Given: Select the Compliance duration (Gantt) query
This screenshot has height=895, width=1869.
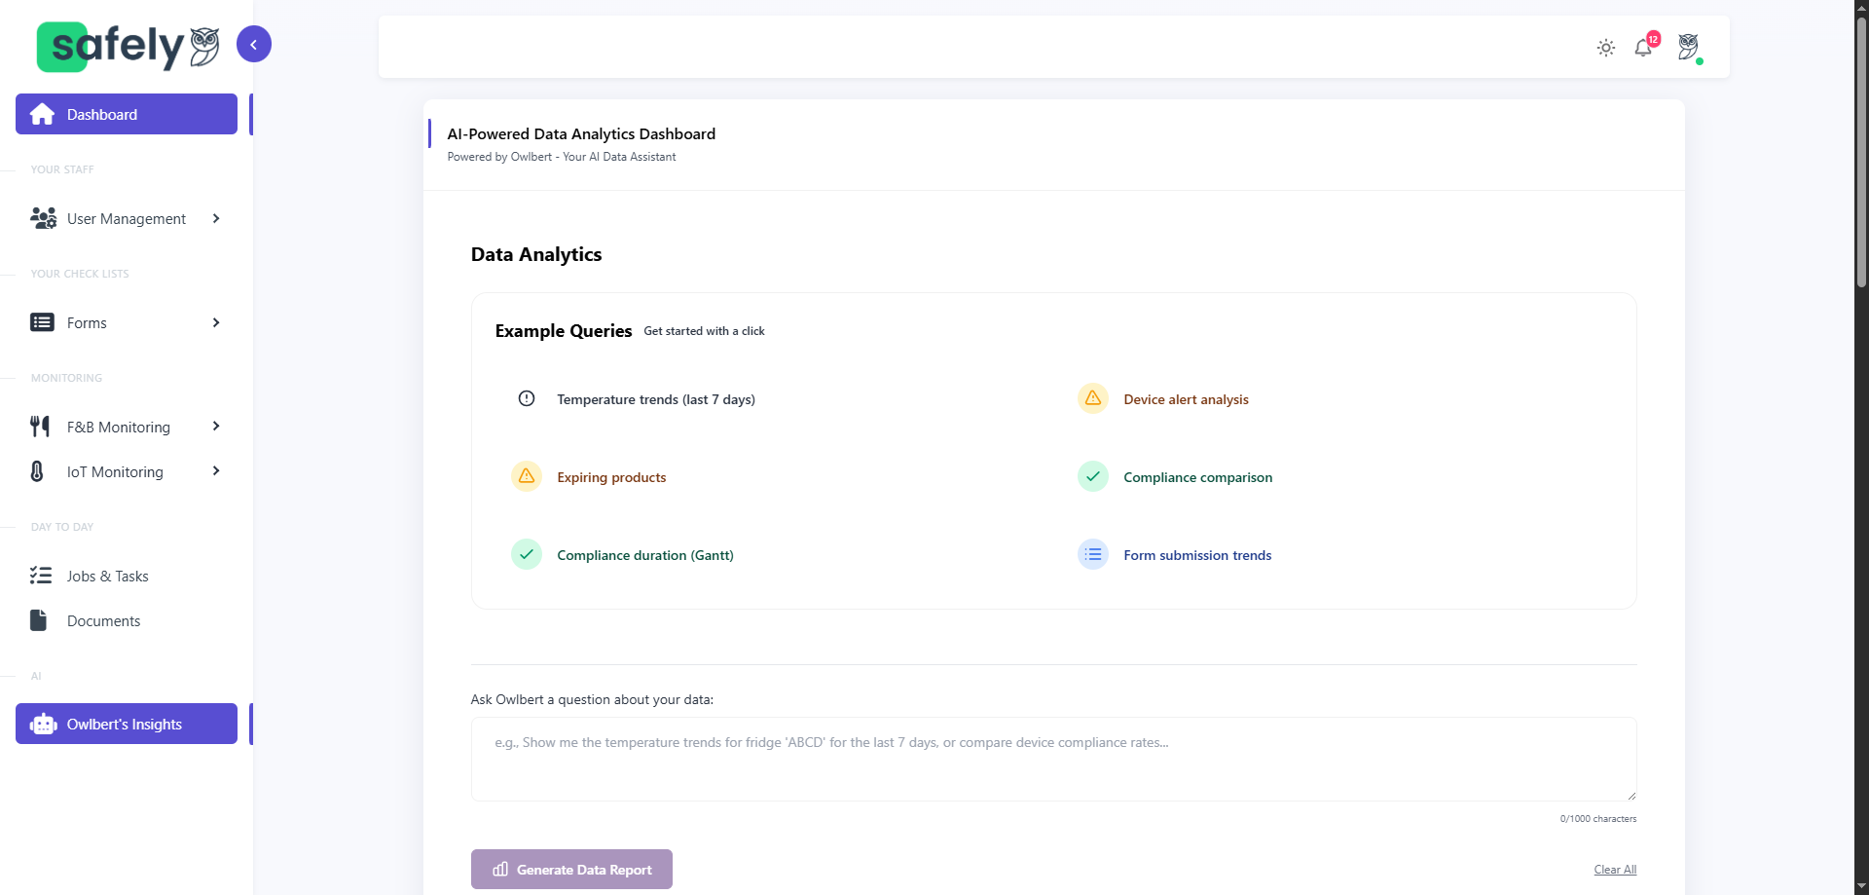Looking at the screenshot, I should [x=644, y=555].
